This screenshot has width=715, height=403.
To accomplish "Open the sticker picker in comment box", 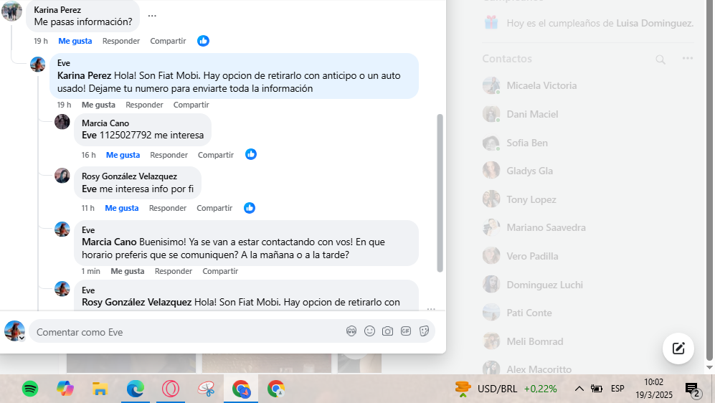I will tap(424, 331).
